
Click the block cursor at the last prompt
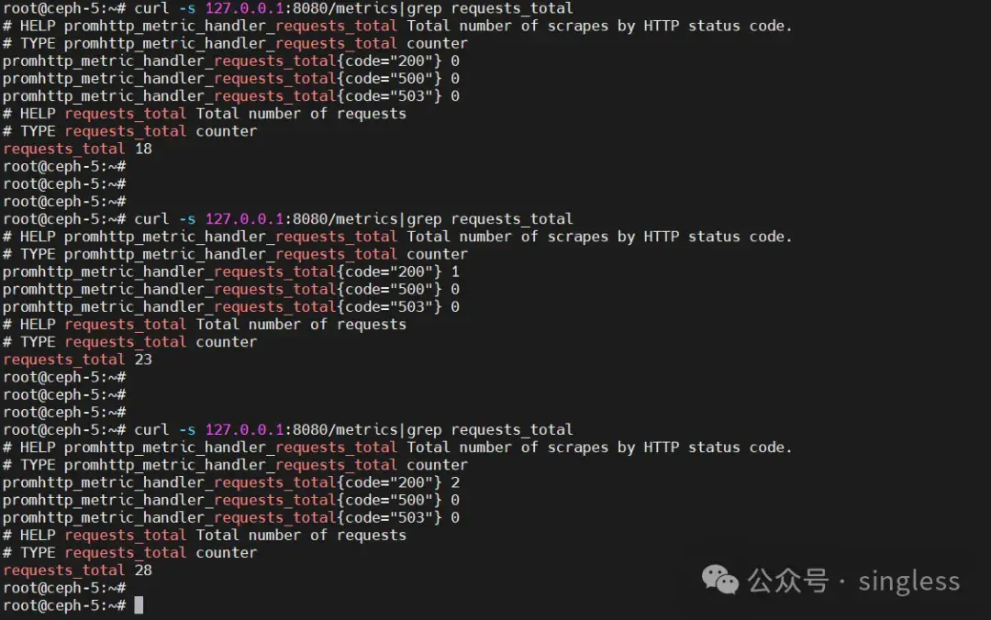click(x=139, y=605)
